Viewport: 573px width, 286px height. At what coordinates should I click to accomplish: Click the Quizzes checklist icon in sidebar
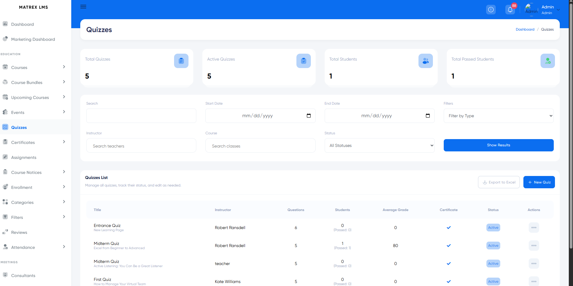pos(5,127)
